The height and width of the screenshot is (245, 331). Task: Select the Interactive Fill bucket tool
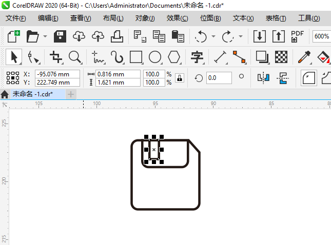[323, 57]
